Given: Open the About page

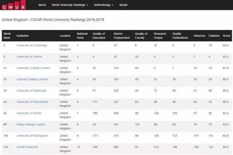Looking at the screenshot, I should (42, 5).
